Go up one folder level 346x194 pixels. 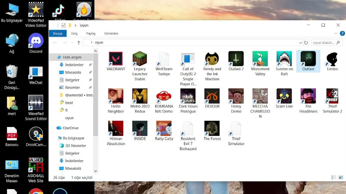[x=79, y=43]
